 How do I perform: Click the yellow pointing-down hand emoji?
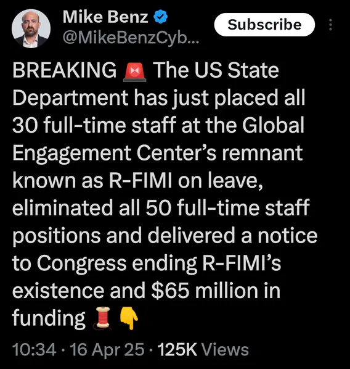(129, 318)
